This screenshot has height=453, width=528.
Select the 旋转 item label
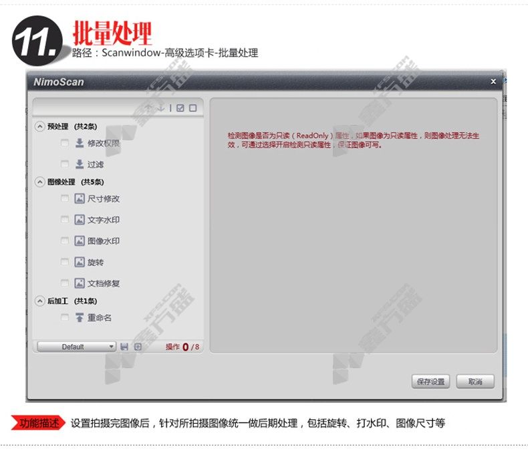[96, 263]
